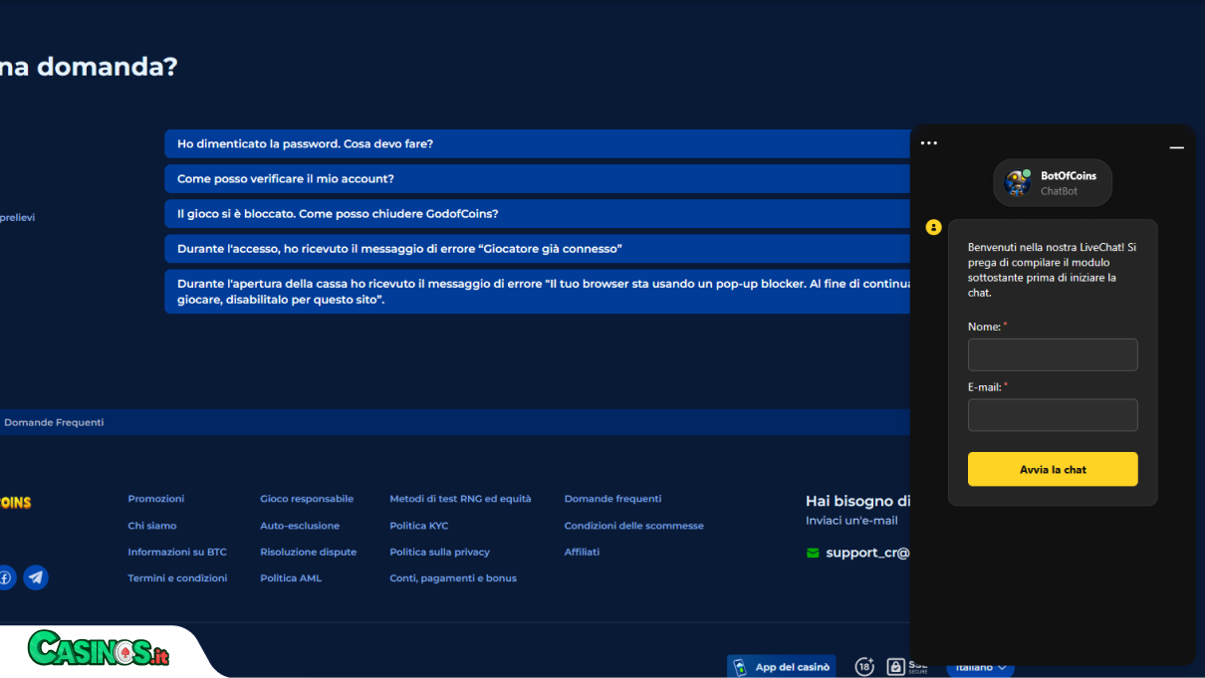Click the SSL Secure badge icon
The image size is (1205, 678).
coord(906,666)
